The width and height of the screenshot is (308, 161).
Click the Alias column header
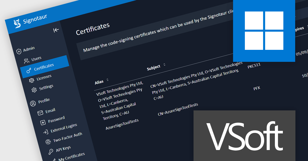pyautogui.click(x=99, y=82)
